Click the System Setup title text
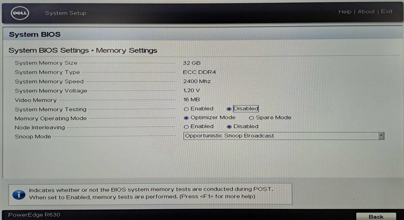The image size is (404, 220). click(x=65, y=13)
